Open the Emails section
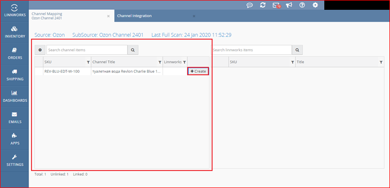 click(14, 118)
